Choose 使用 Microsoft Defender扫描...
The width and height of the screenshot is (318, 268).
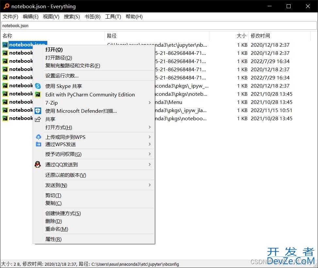(x=81, y=111)
